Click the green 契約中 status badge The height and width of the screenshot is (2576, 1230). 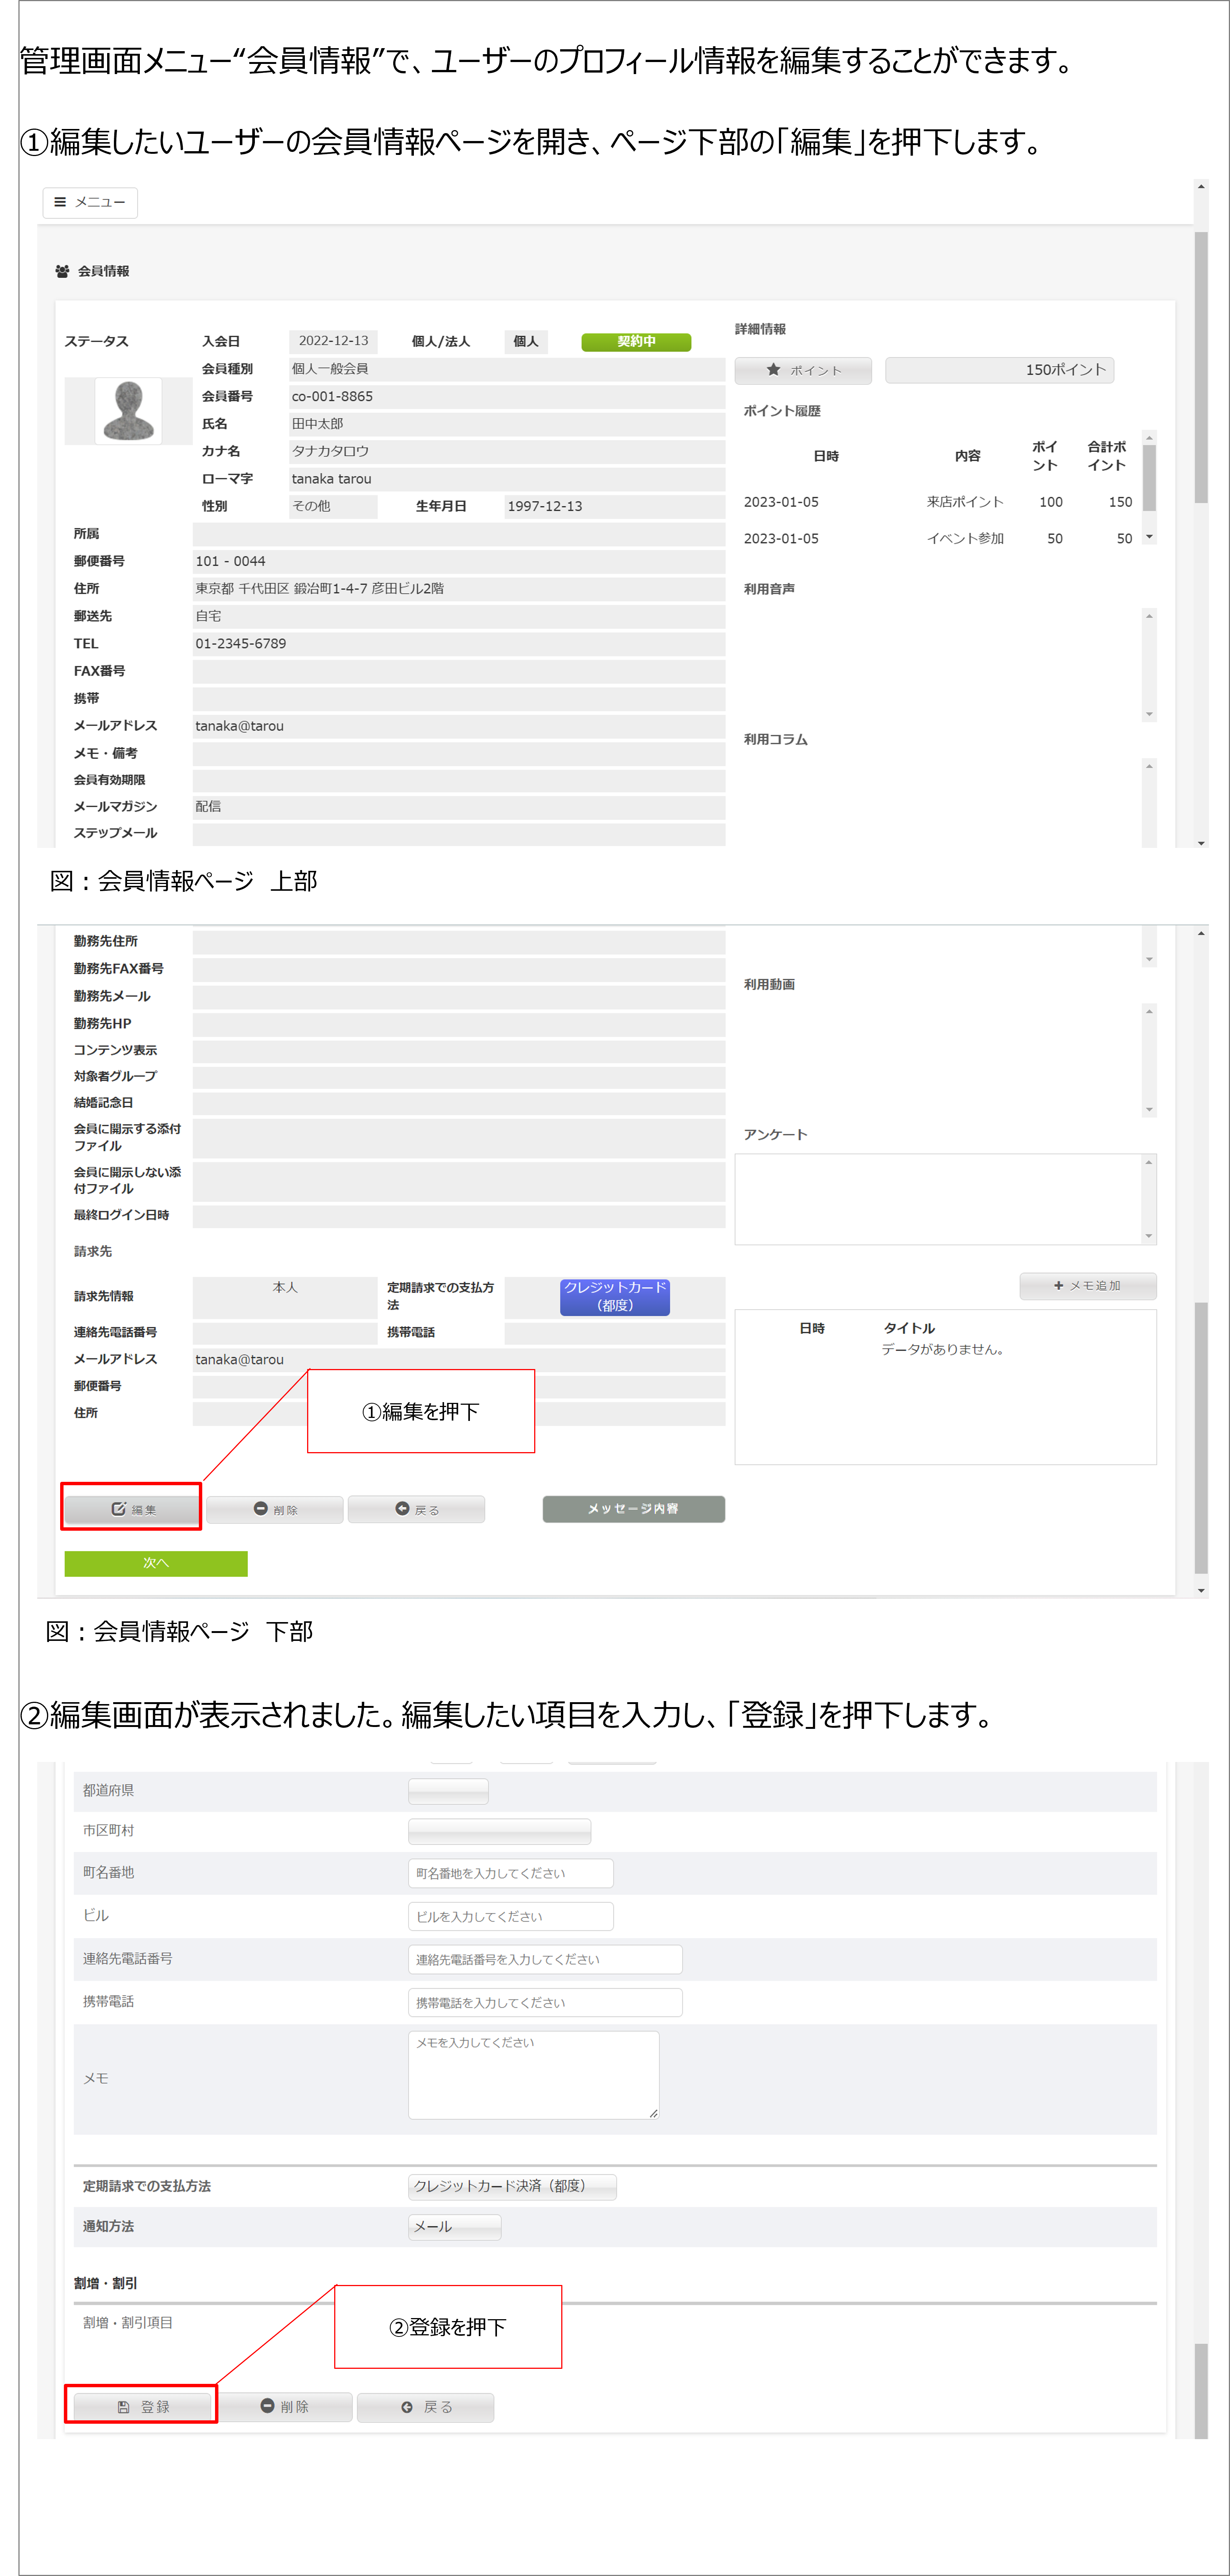point(636,342)
